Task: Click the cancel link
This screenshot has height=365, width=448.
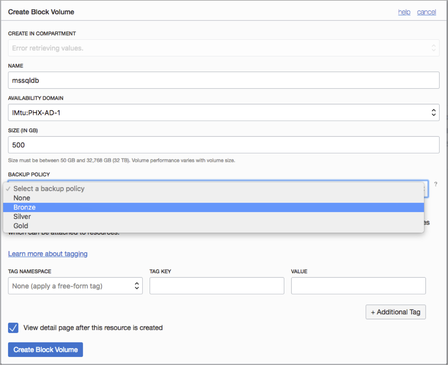Action: coord(426,12)
